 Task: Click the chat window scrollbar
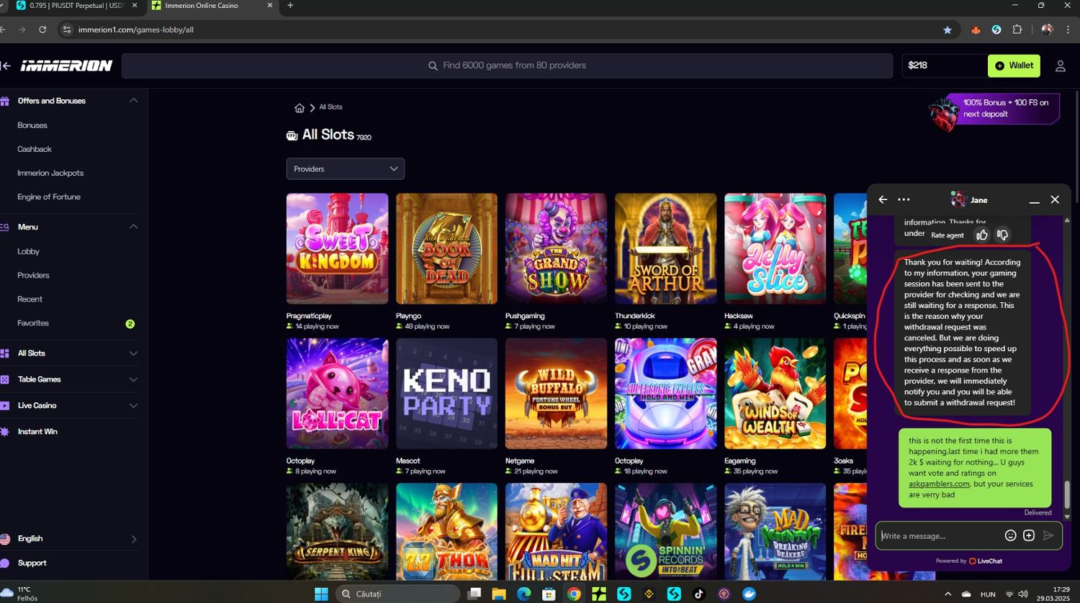[1066, 494]
